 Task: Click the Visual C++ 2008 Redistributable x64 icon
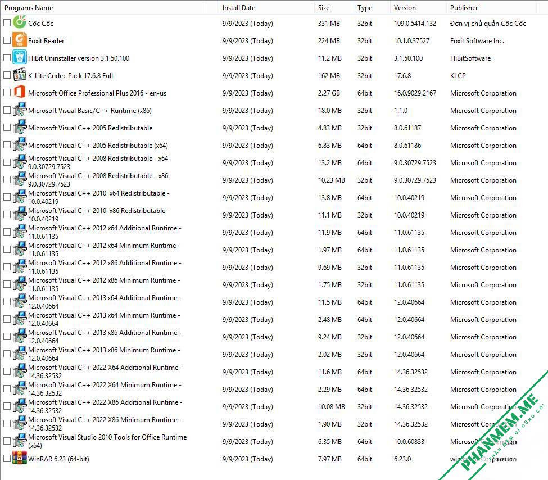pyautogui.click(x=20, y=162)
